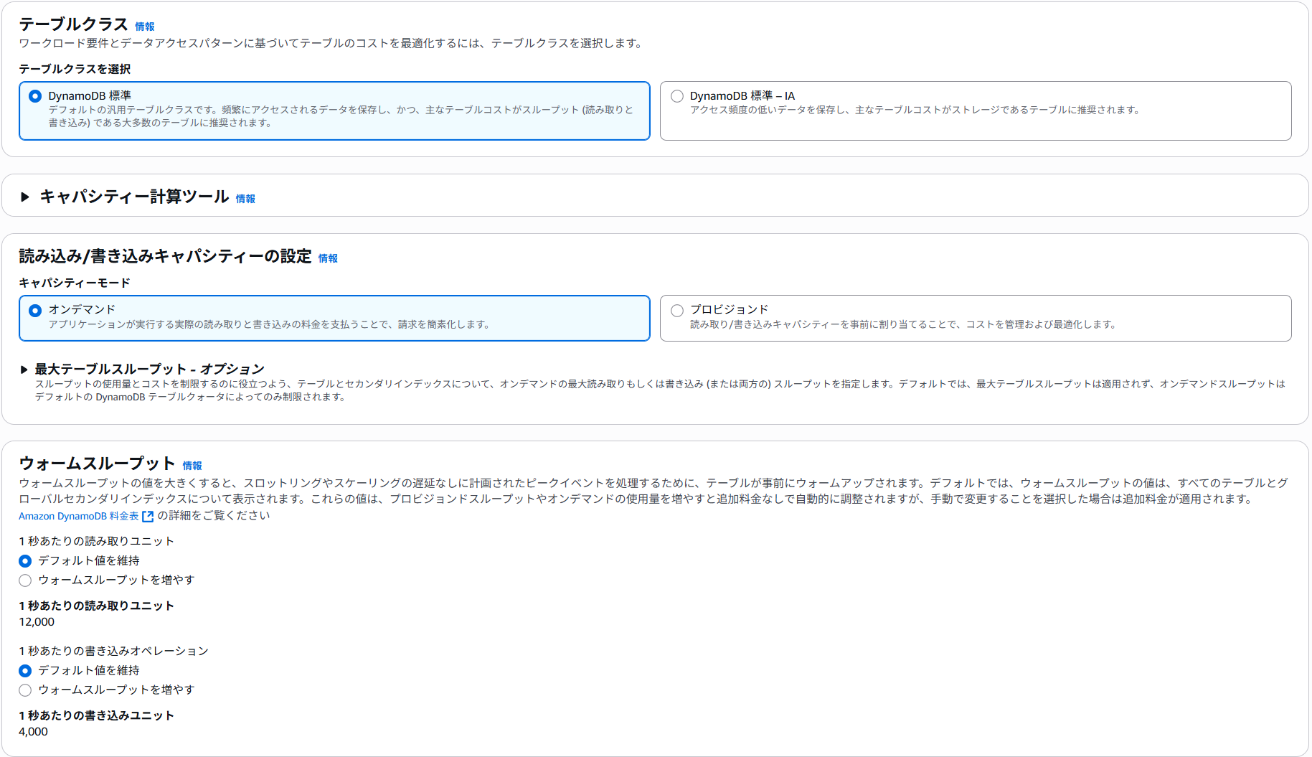This screenshot has width=1312, height=757.
Task: Select ウォームスループットを増やす under 書き込みオペレーション
Action: (x=25, y=690)
